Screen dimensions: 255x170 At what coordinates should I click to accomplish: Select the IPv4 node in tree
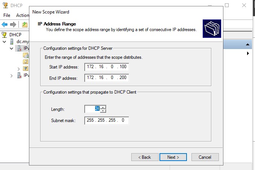click(26, 48)
